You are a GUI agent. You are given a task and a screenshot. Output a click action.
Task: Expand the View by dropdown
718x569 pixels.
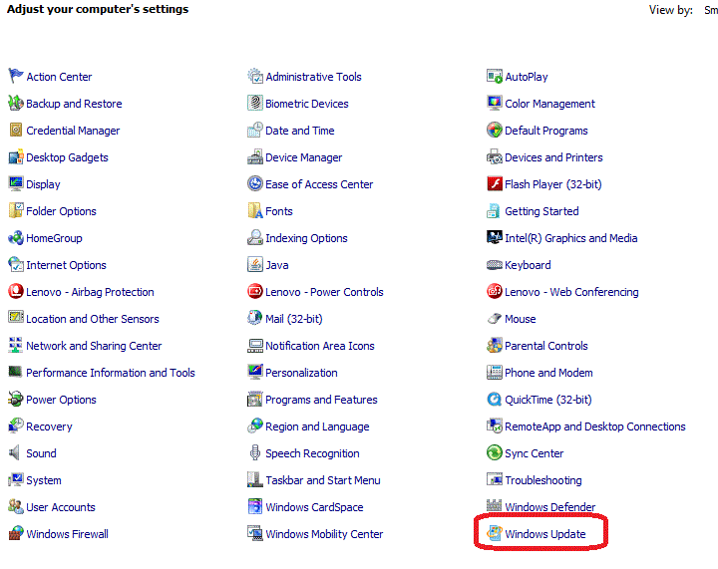(710, 10)
